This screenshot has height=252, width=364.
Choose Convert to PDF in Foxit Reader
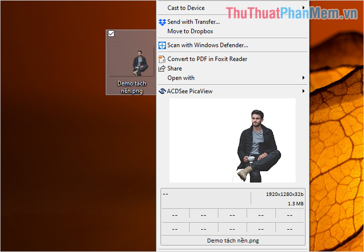point(233,59)
